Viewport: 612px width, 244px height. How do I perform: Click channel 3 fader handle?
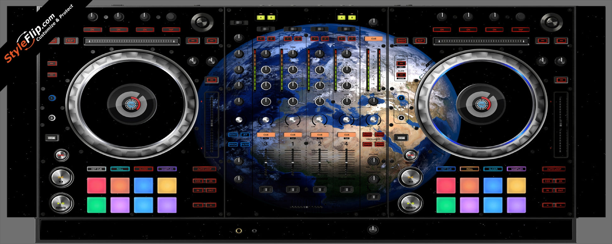266,163
